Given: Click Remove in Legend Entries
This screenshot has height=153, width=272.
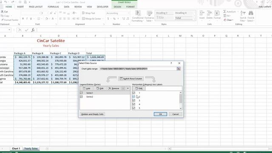Looking at the screenshot, I should click(114, 88).
